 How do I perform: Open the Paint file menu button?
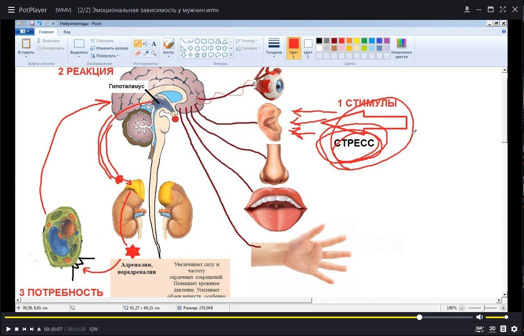point(25,32)
